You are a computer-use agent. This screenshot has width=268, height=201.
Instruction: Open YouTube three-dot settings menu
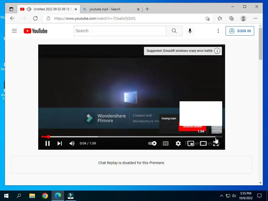pos(218,31)
